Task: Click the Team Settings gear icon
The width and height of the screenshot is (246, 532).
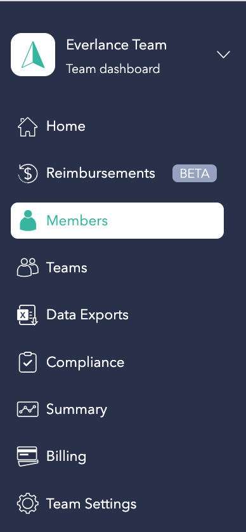Action: click(x=27, y=503)
